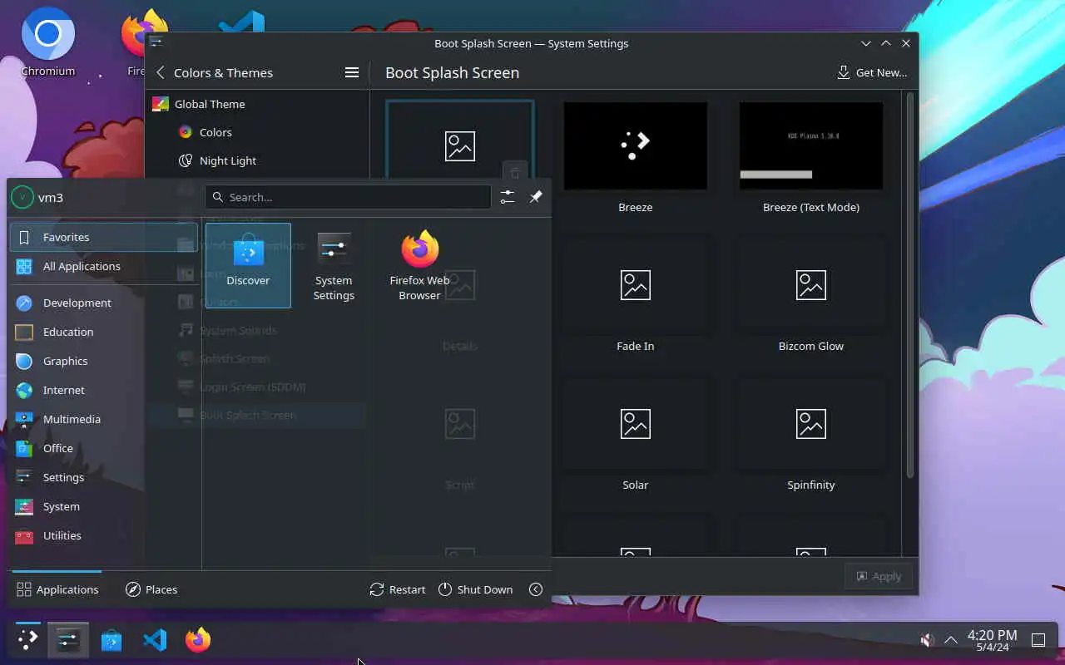Click the Restart button

[398, 589]
